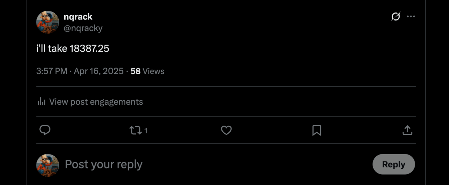This screenshot has width=449, height=185.
Task: Open the share post menu
Action: pos(407,130)
